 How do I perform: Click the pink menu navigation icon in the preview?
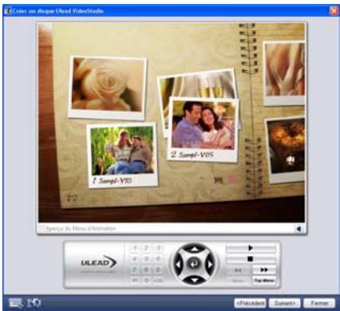pos(232,179)
